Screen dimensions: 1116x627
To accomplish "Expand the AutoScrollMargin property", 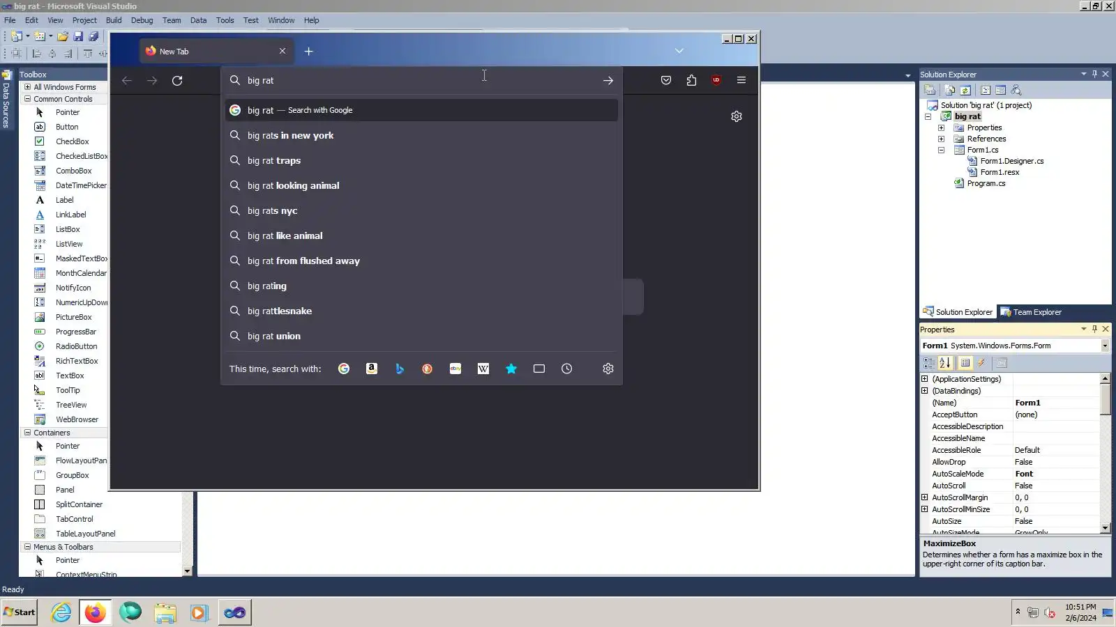I will [925, 497].
